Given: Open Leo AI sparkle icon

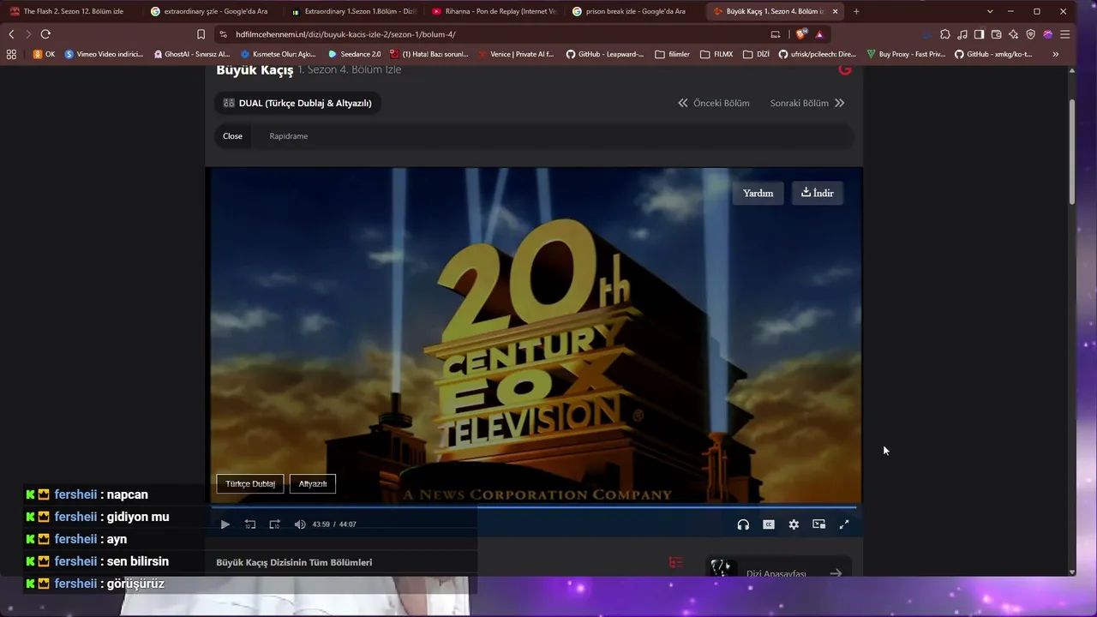Looking at the screenshot, I should (x=1014, y=34).
